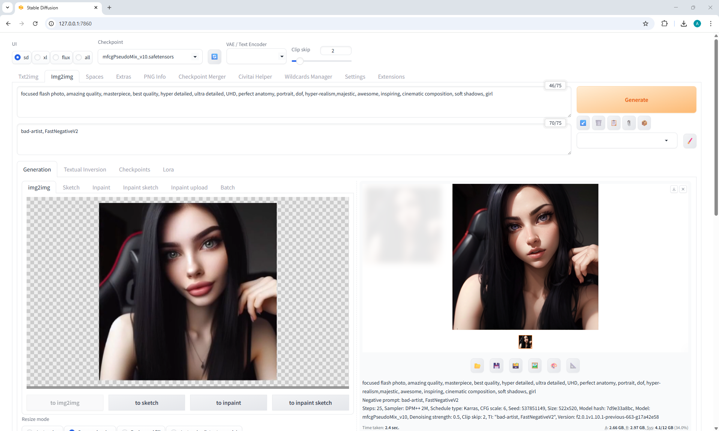Select the xl UI radio button

click(38, 57)
